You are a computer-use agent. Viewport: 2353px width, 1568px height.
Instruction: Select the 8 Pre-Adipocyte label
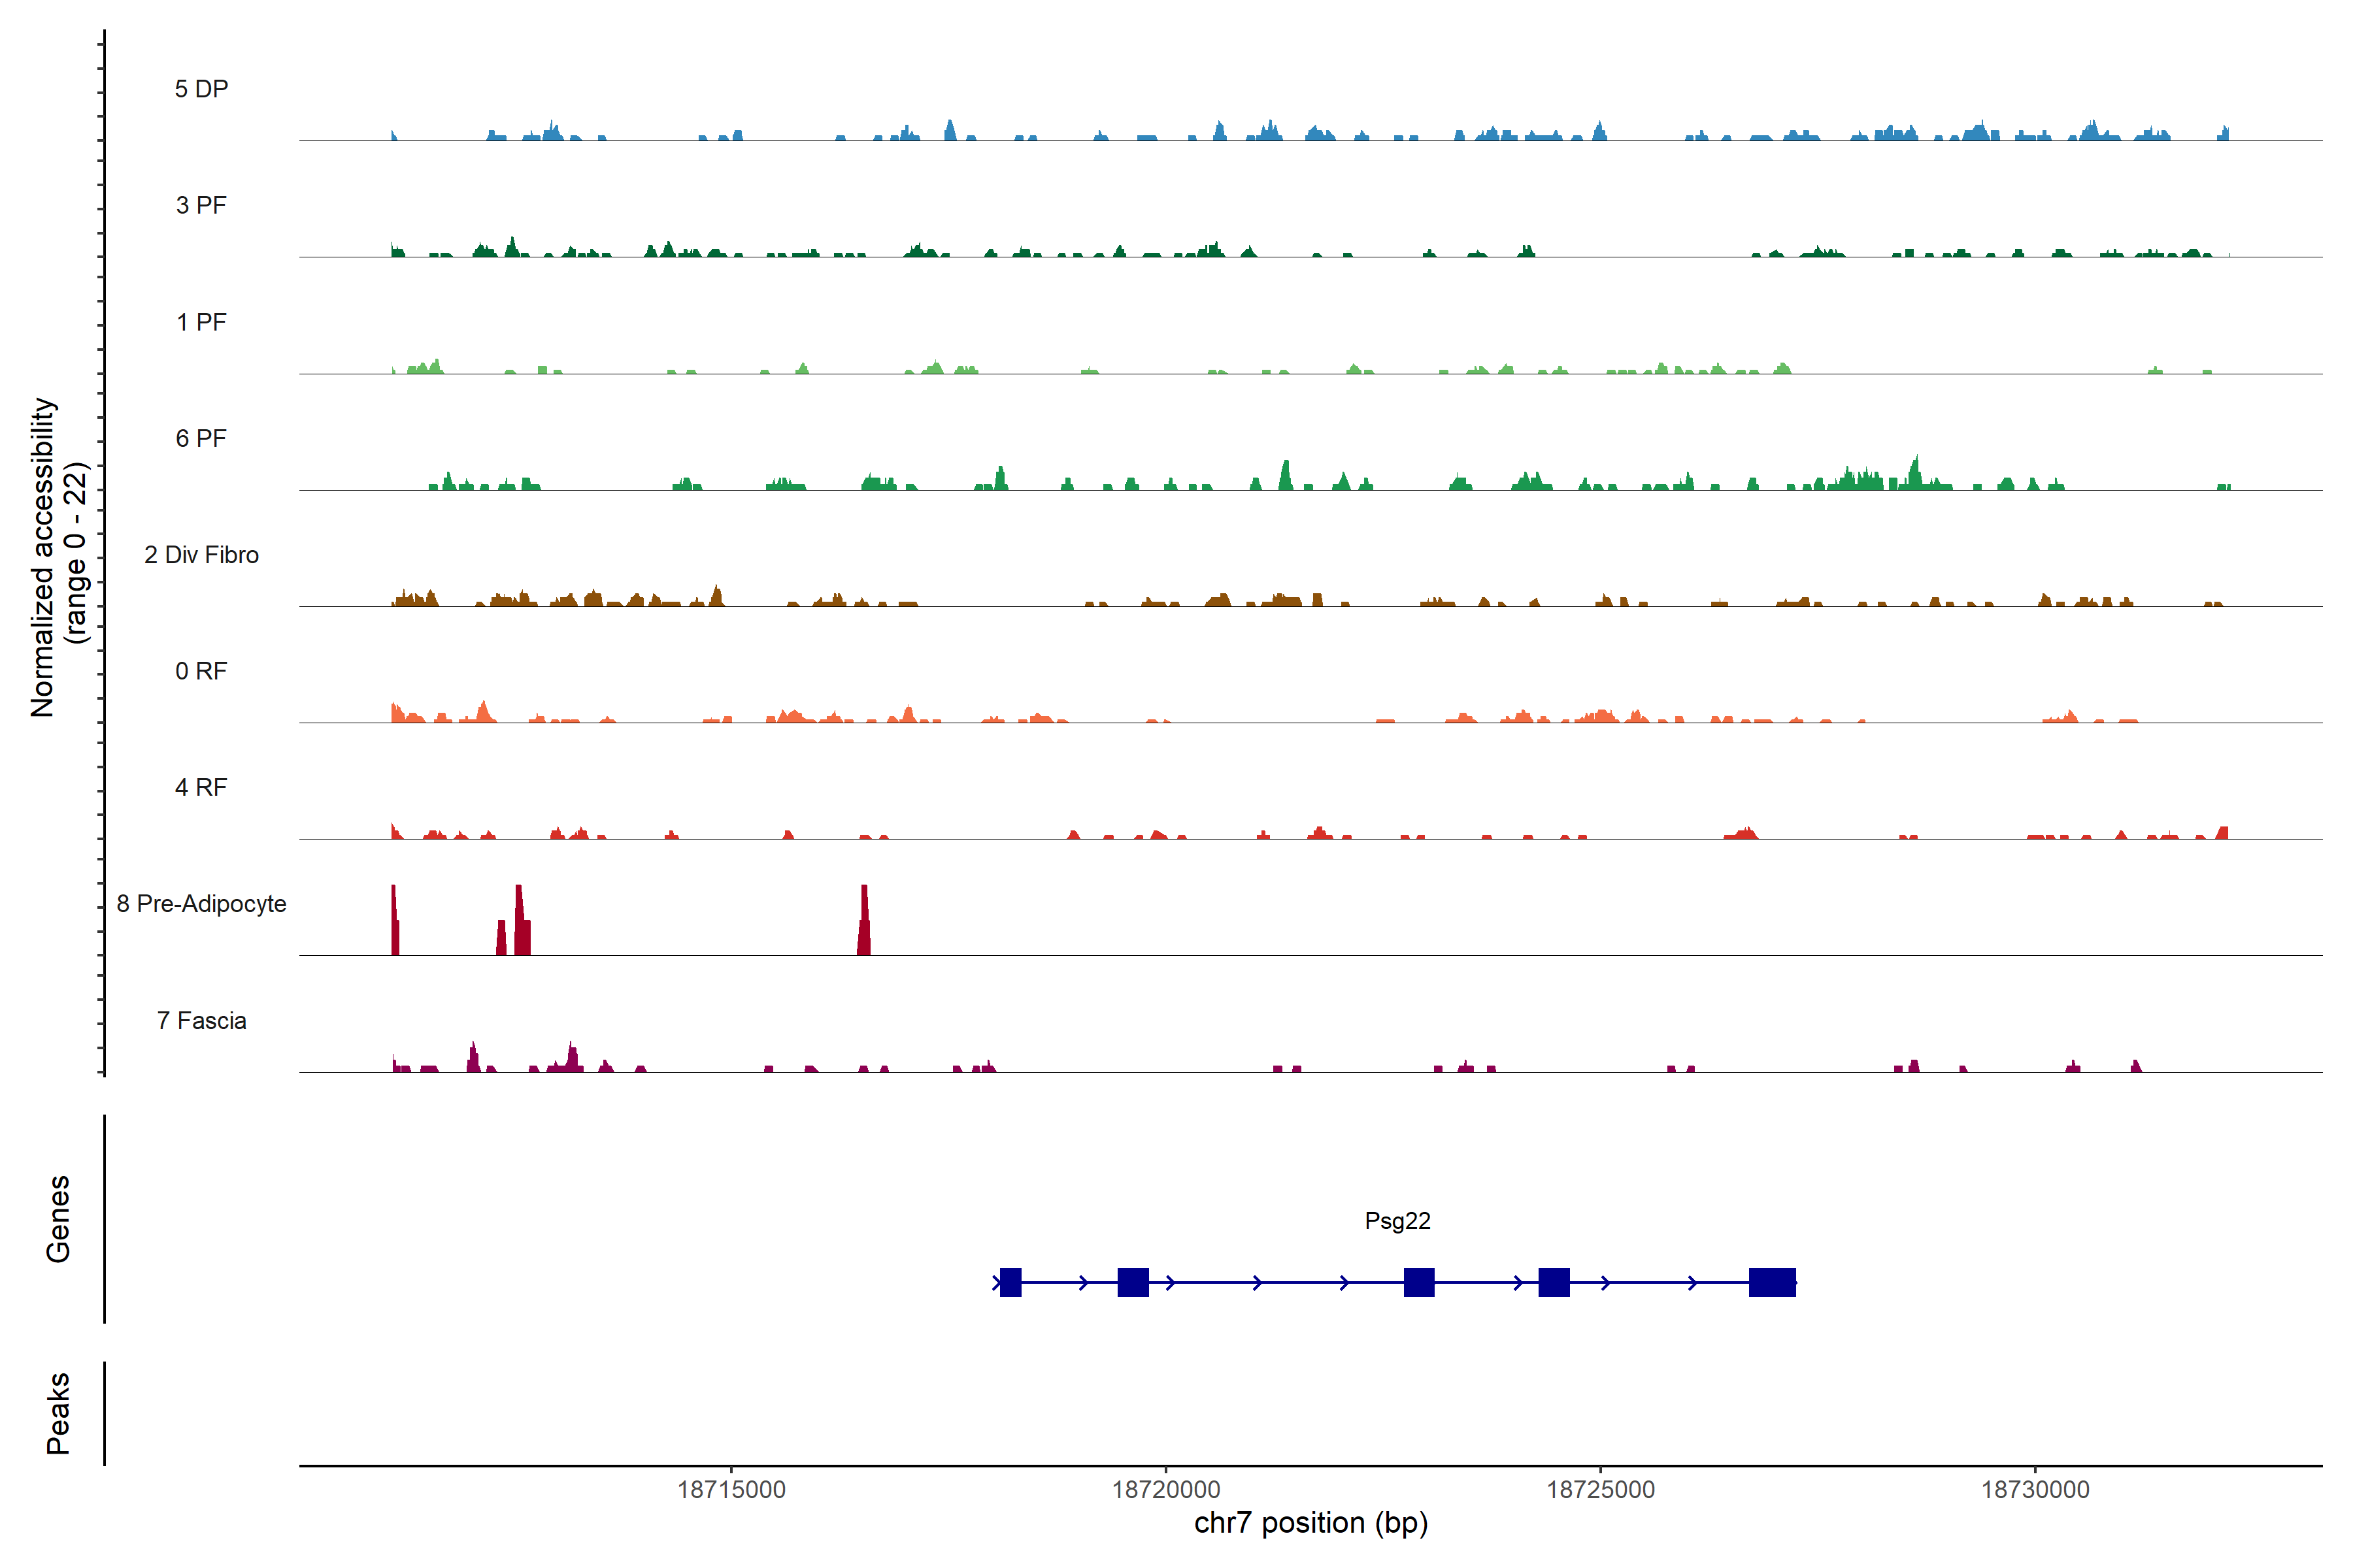tap(201, 904)
